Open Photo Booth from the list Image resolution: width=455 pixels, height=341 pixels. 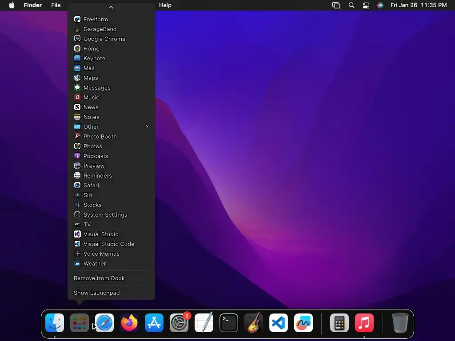pos(111,136)
